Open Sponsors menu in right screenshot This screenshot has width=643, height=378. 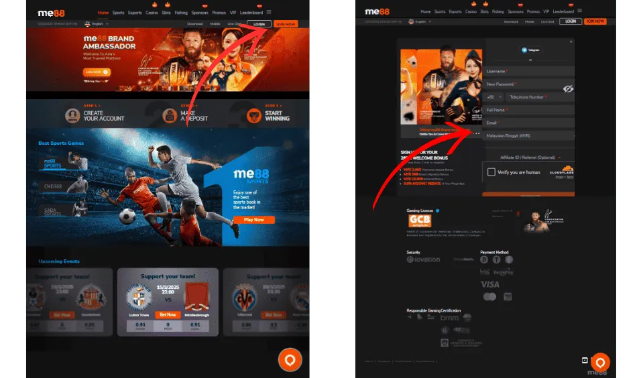click(515, 11)
